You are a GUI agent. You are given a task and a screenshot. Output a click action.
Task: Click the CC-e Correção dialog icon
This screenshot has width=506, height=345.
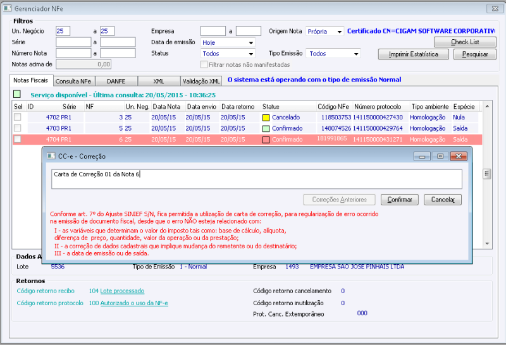(51, 156)
